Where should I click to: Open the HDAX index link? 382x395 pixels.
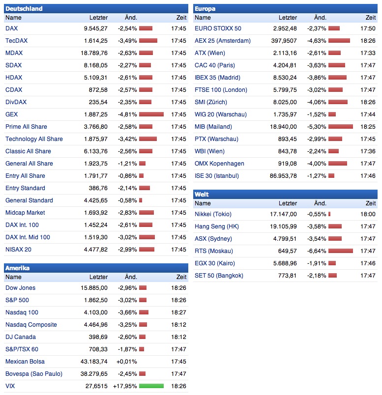[14, 78]
